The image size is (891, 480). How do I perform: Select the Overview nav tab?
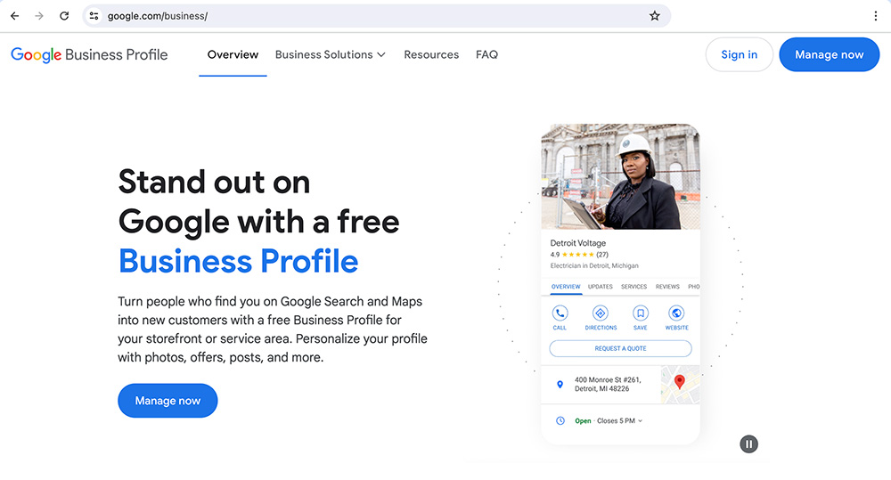coord(233,54)
